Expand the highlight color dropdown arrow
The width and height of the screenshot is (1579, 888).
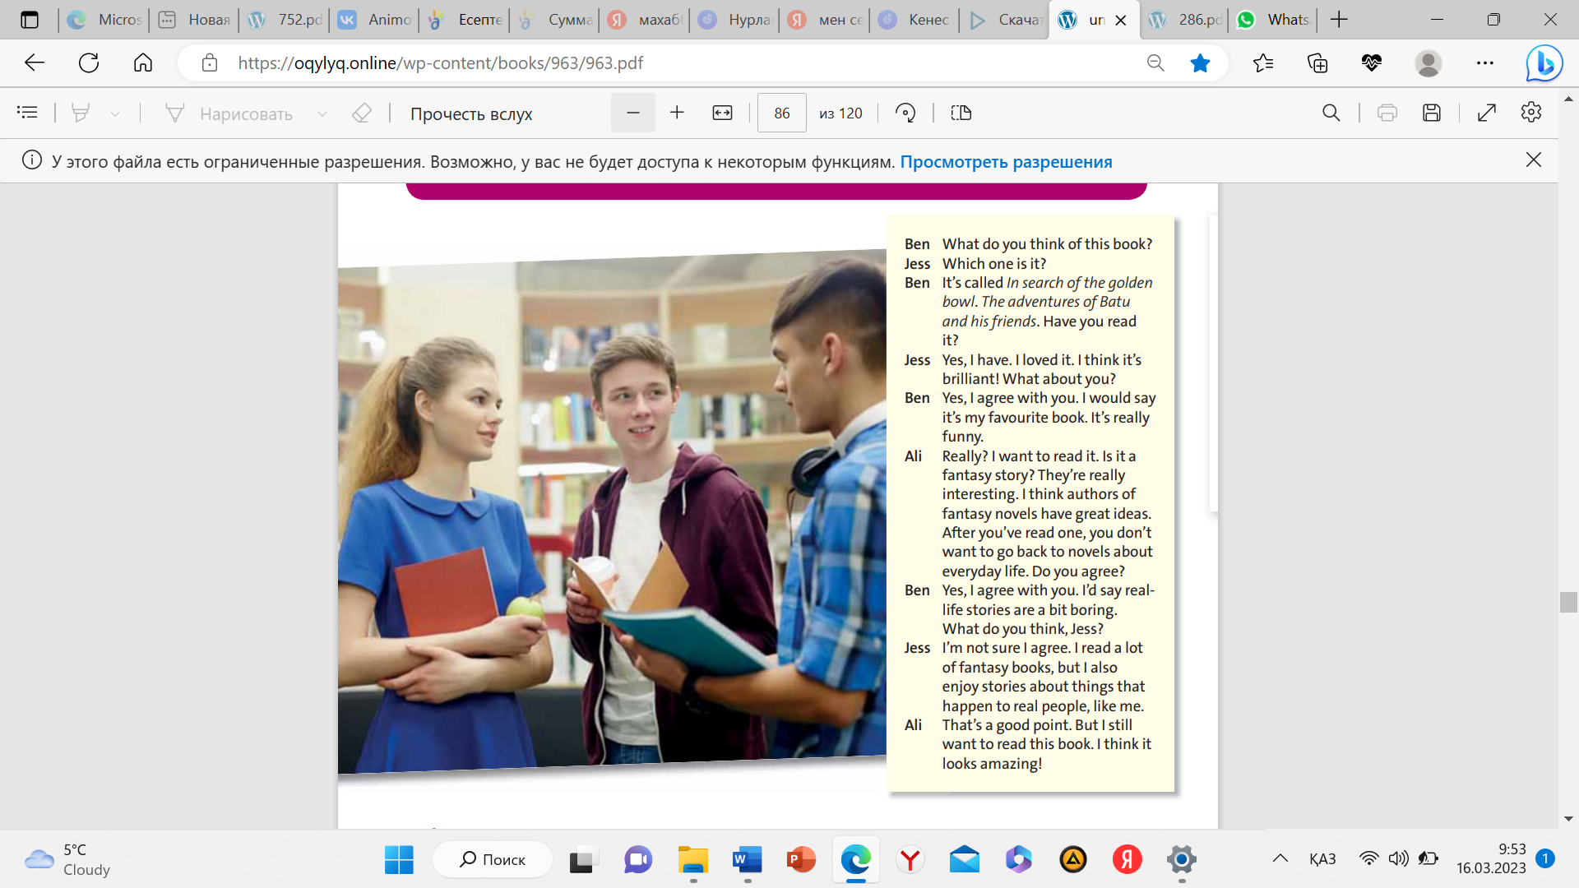point(115,113)
